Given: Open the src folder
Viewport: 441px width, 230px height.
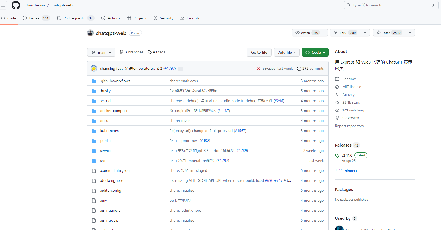Looking at the screenshot, I should tap(102, 161).
